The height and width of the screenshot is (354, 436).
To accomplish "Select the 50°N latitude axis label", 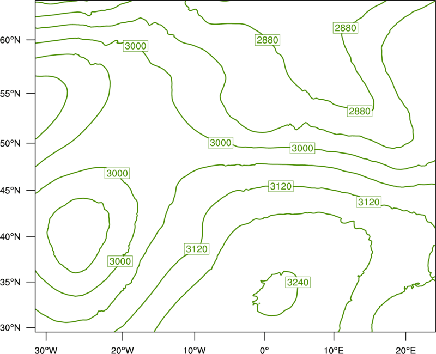I will pos(10,143).
